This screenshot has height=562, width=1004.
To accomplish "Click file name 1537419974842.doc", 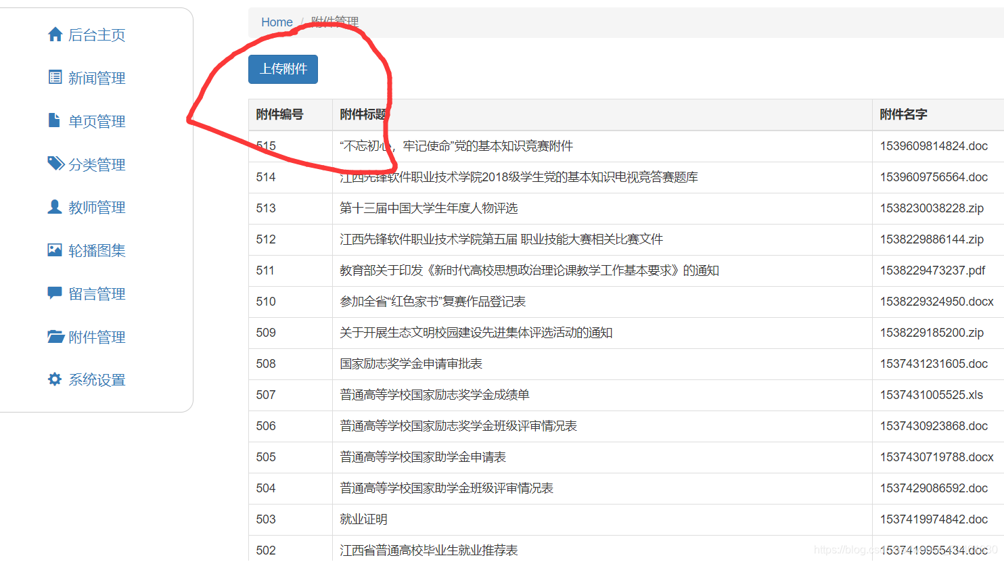I will pos(934,519).
